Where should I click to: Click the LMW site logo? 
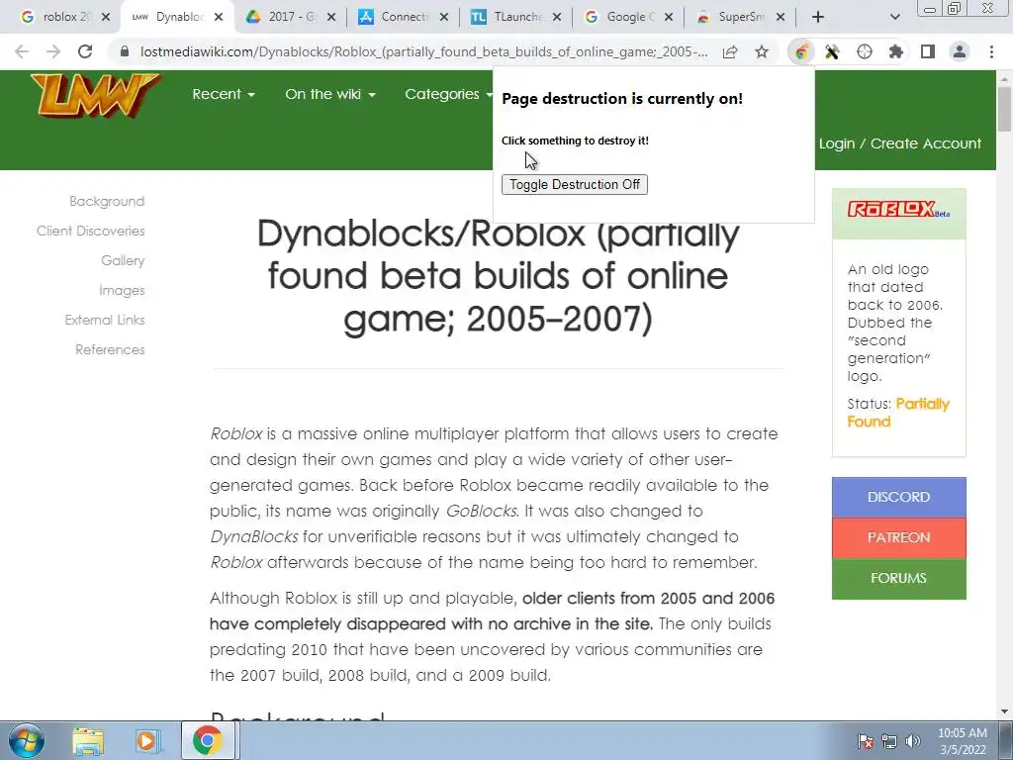click(x=94, y=95)
